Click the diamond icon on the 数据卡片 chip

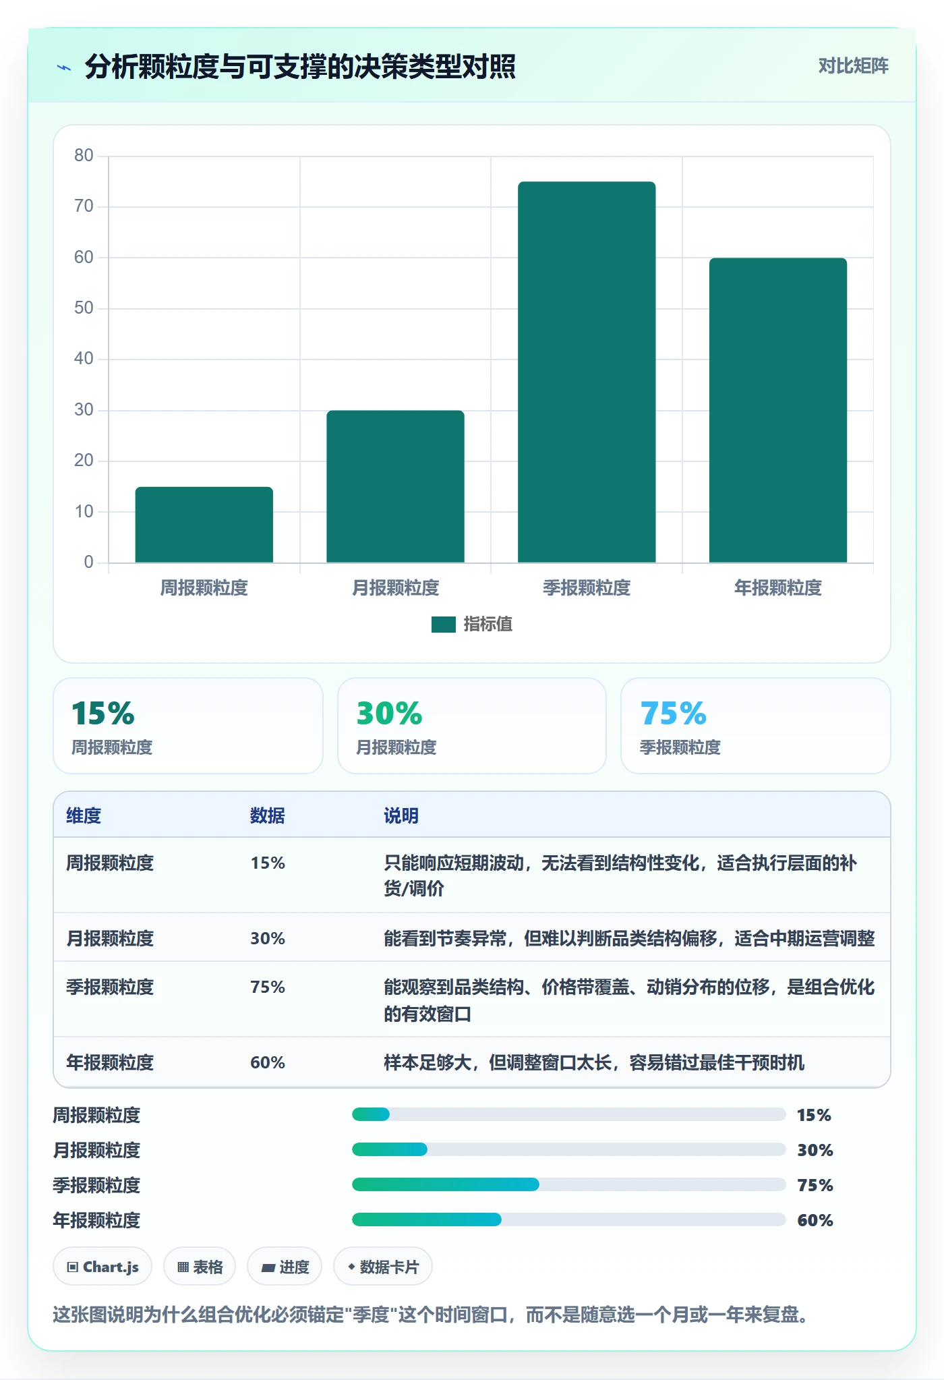pos(351,1267)
